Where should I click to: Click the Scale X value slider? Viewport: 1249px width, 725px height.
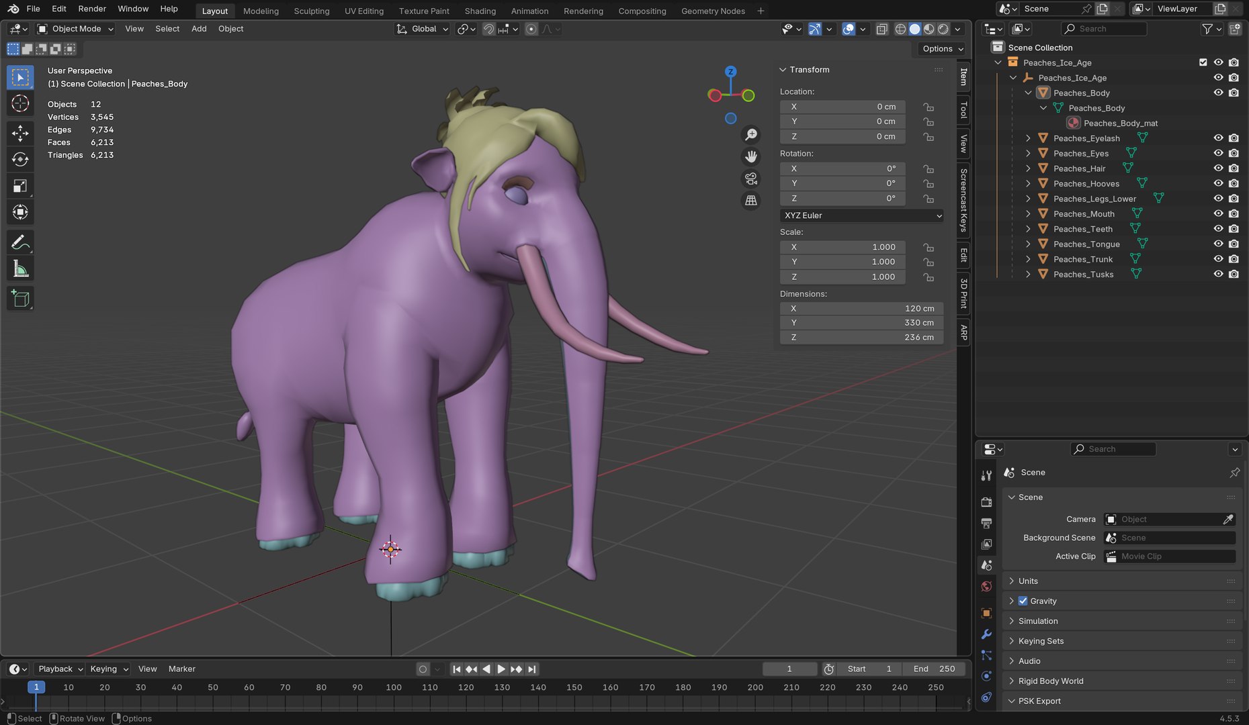click(x=843, y=247)
